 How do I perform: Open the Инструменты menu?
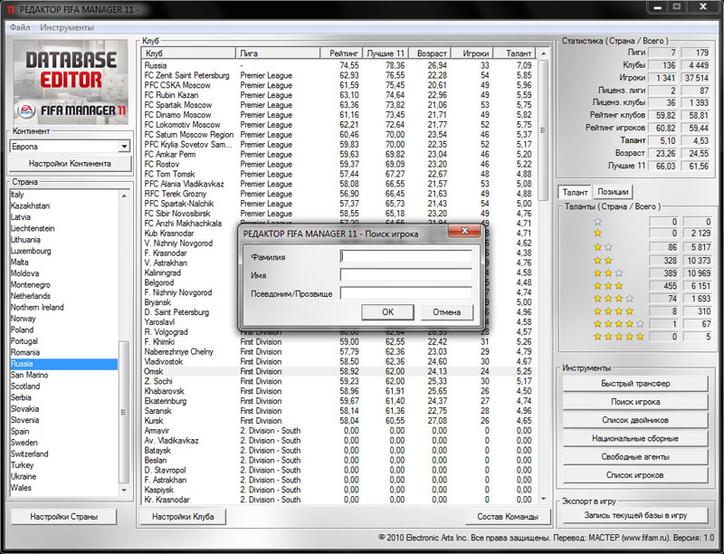pyautogui.click(x=67, y=28)
